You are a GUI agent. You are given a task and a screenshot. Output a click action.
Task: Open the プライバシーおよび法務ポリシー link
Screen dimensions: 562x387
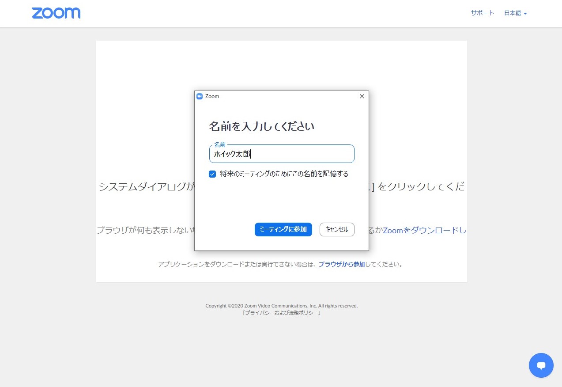[x=282, y=313]
